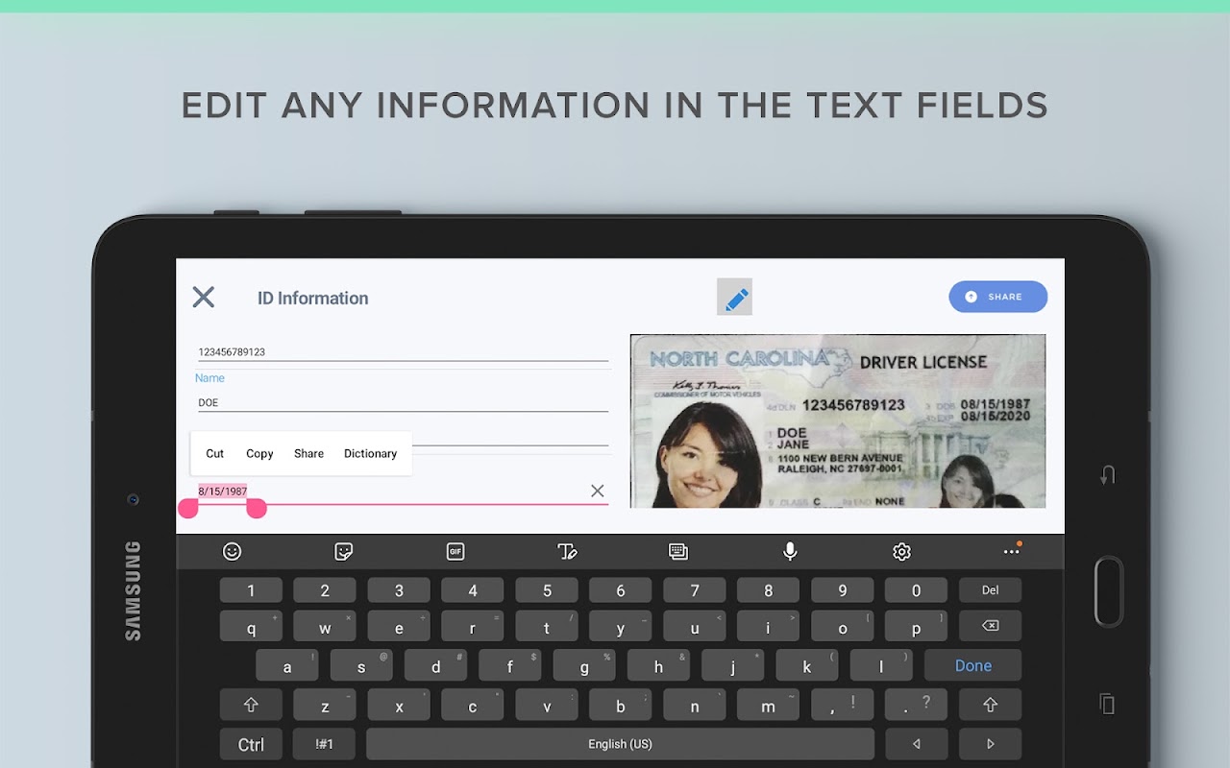Tap the right Shift key
Image resolution: width=1230 pixels, height=768 pixels.
(990, 705)
